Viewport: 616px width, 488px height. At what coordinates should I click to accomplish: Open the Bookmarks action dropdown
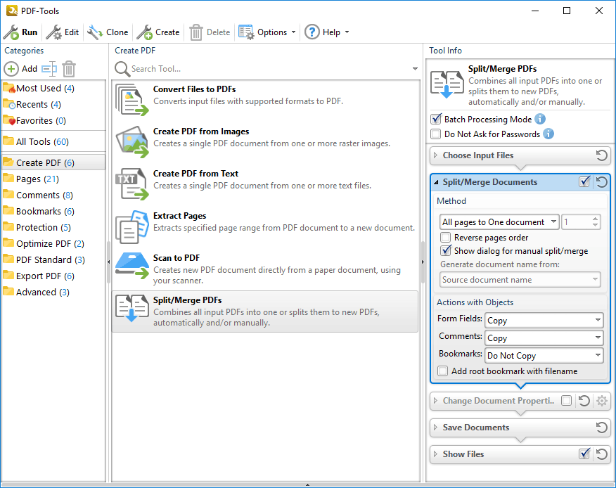544,356
